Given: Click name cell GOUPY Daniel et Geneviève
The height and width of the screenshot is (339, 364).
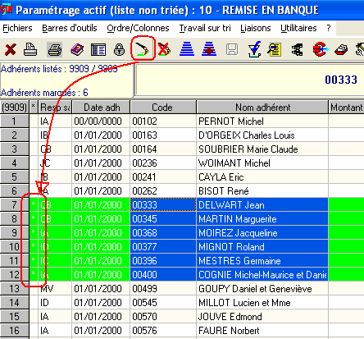Looking at the screenshot, I should (262, 289).
